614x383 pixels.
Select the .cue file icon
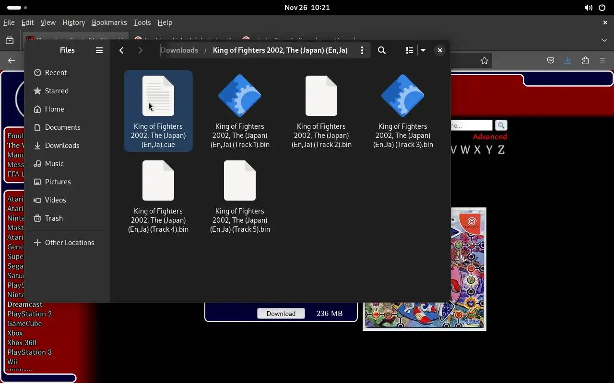[158, 96]
